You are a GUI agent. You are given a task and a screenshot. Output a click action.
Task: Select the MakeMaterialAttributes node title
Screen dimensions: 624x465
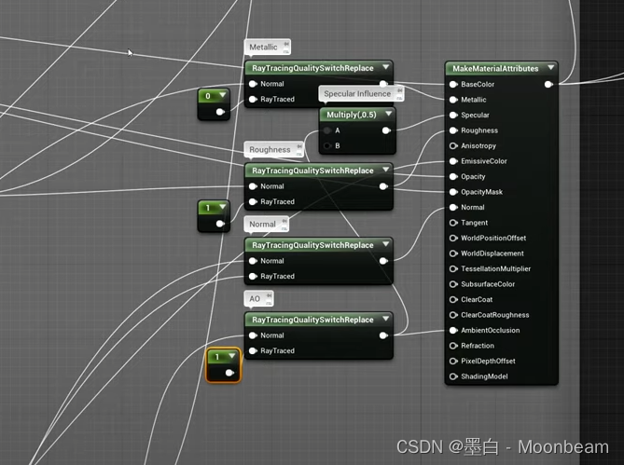pos(495,68)
